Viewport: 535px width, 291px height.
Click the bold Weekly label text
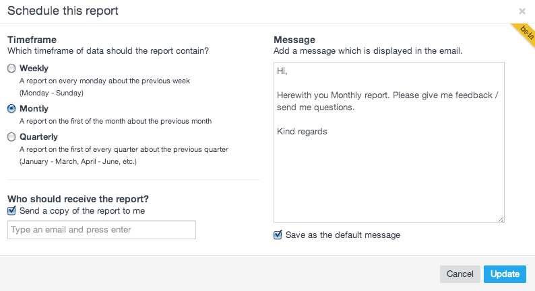click(34, 69)
